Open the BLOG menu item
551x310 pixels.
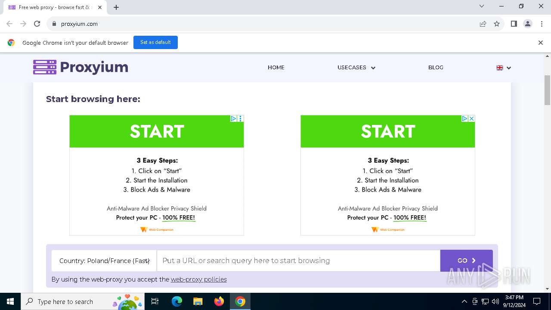(x=436, y=68)
